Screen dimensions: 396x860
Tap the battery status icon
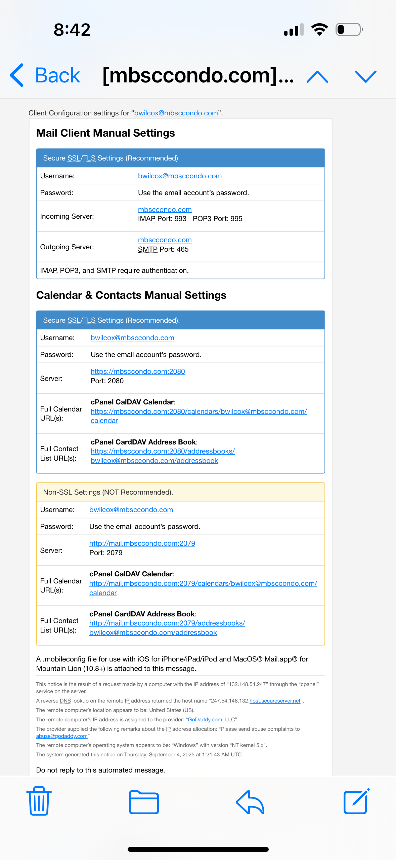[349, 30]
